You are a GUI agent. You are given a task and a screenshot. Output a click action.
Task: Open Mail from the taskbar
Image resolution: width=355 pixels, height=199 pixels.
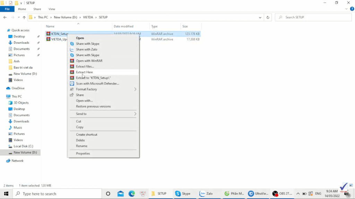(120, 193)
